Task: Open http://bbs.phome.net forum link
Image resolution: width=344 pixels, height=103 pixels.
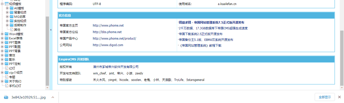Action: (107, 32)
